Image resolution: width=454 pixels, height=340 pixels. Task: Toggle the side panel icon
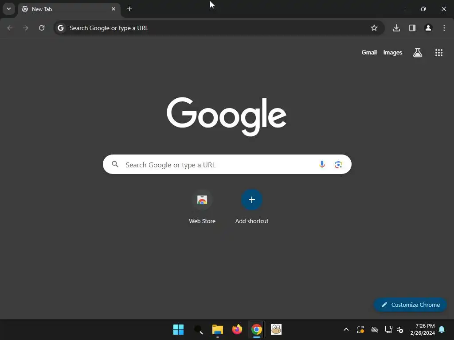pyautogui.click(x=412, y=28)
